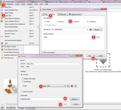This screenshot has width=121, height=110.
Task: Choose Open Multiple Files menu entry
Action: [x=20, y=10]
